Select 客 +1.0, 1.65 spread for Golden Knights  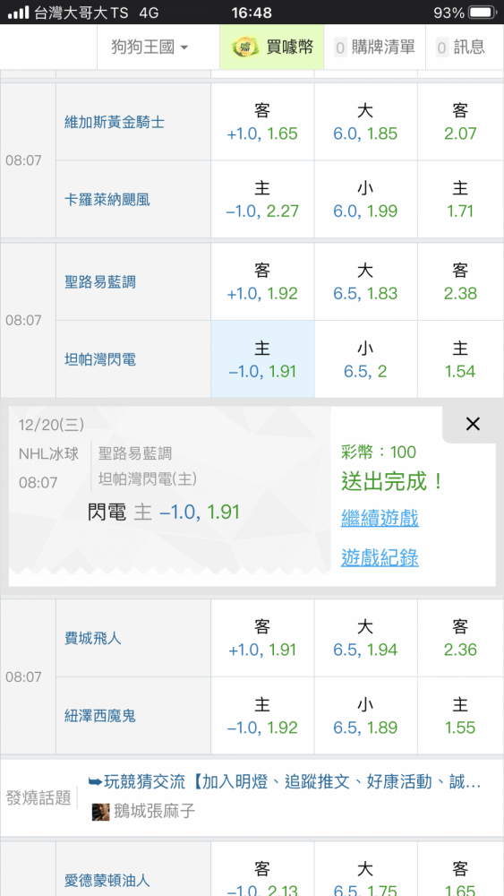[x=262, y=122]
